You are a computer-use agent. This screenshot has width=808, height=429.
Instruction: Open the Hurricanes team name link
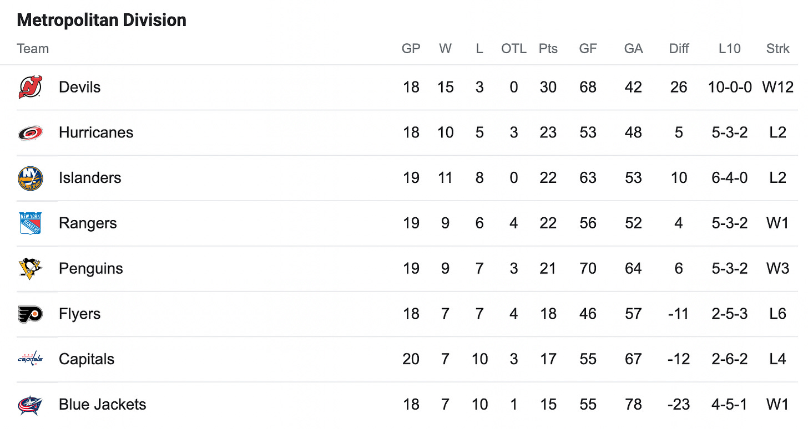tap(96, 133)
